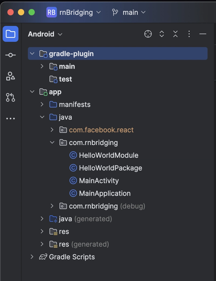Click the Select Opened File crosshair icon
Image resolution: width=216 pixels, height=281 pixels.
click(x=148, y=34)
